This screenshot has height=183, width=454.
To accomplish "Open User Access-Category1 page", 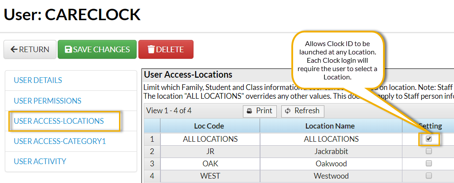I will 60,141.
